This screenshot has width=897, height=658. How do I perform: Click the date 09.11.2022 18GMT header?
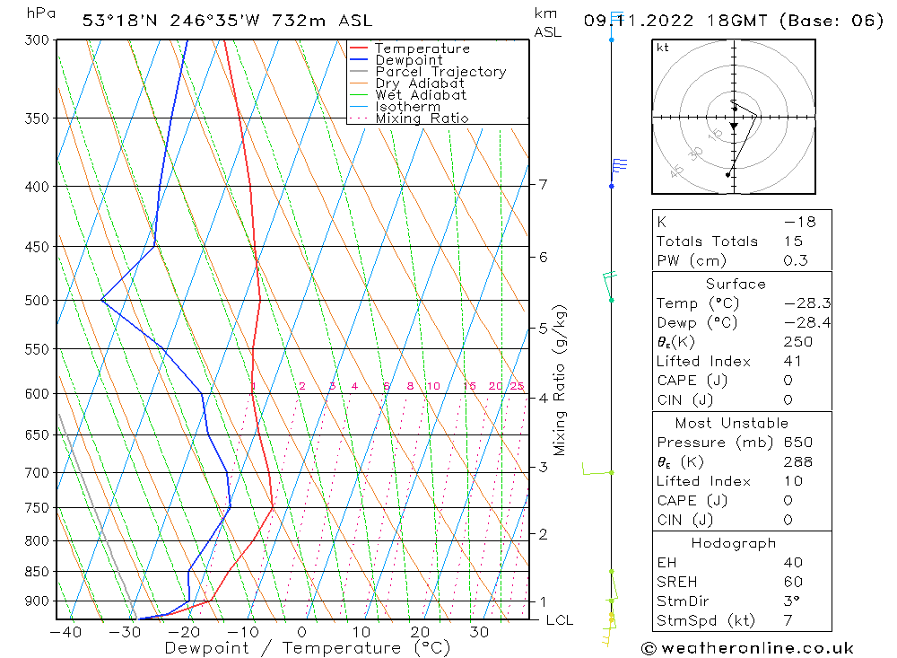pyautogui.click(x=675, y=21)
